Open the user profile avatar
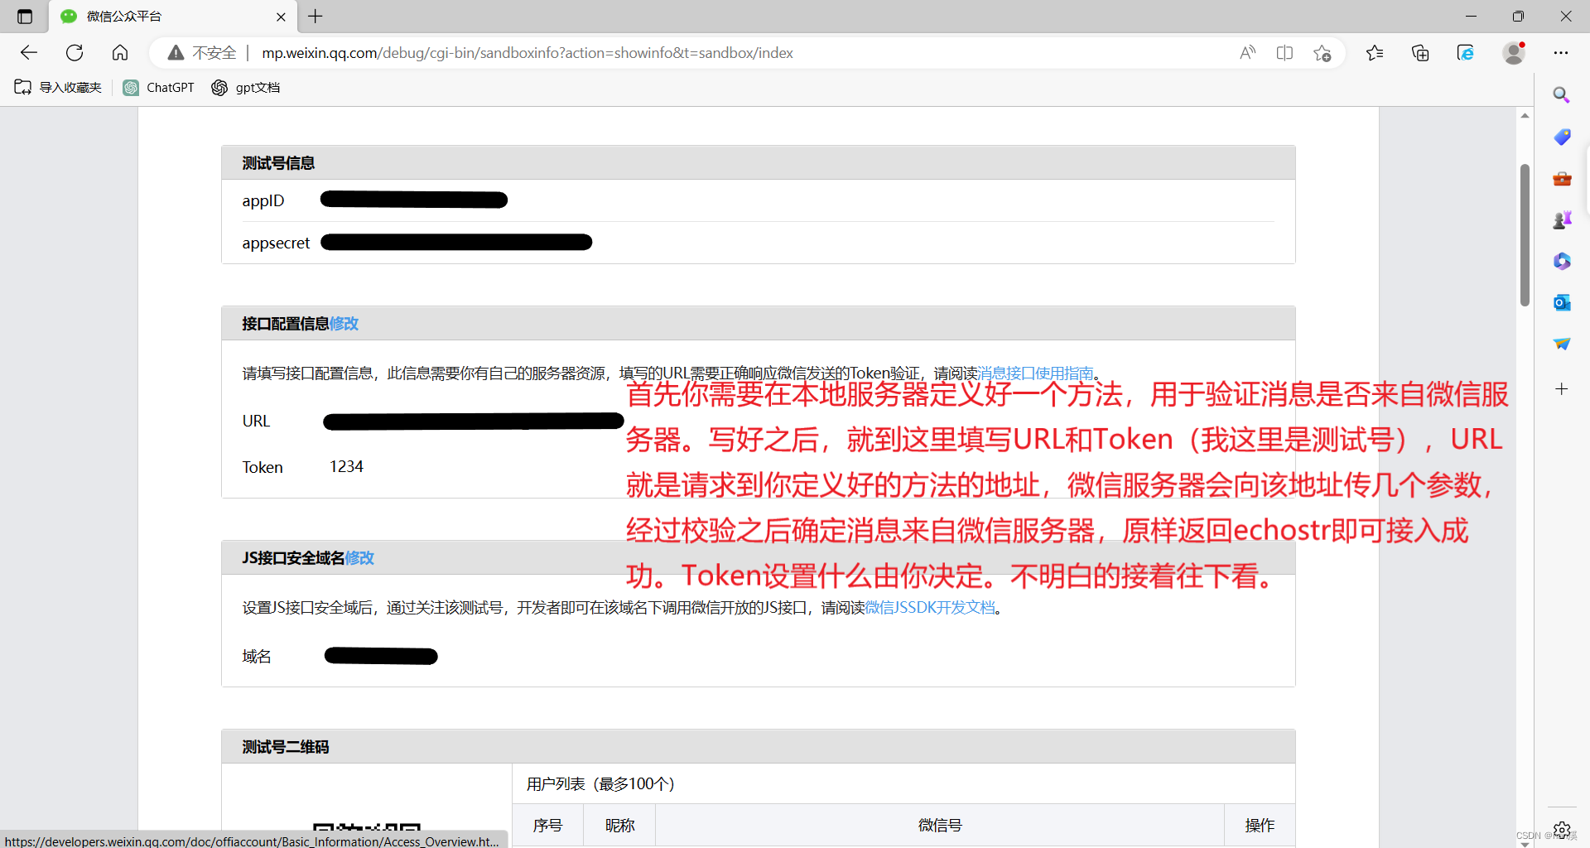 pos(1514,53)
